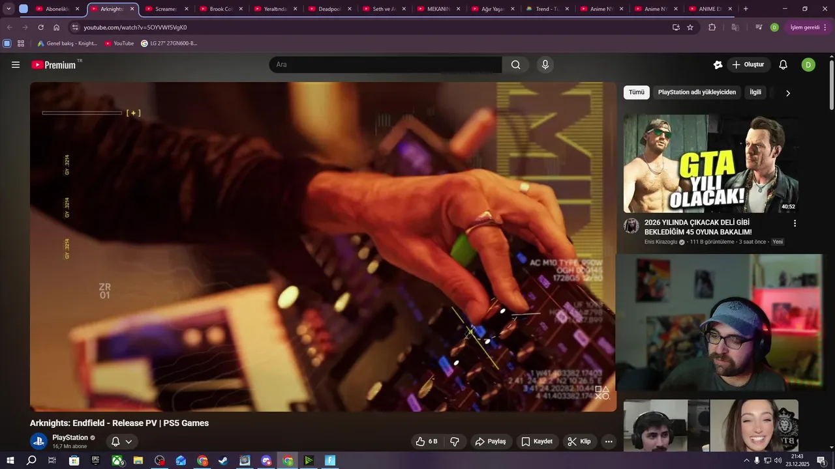Screen dimensions: 835x469
Task: Select the PlayStation adlı yükleyiciden chip
Action: [697, 92]
